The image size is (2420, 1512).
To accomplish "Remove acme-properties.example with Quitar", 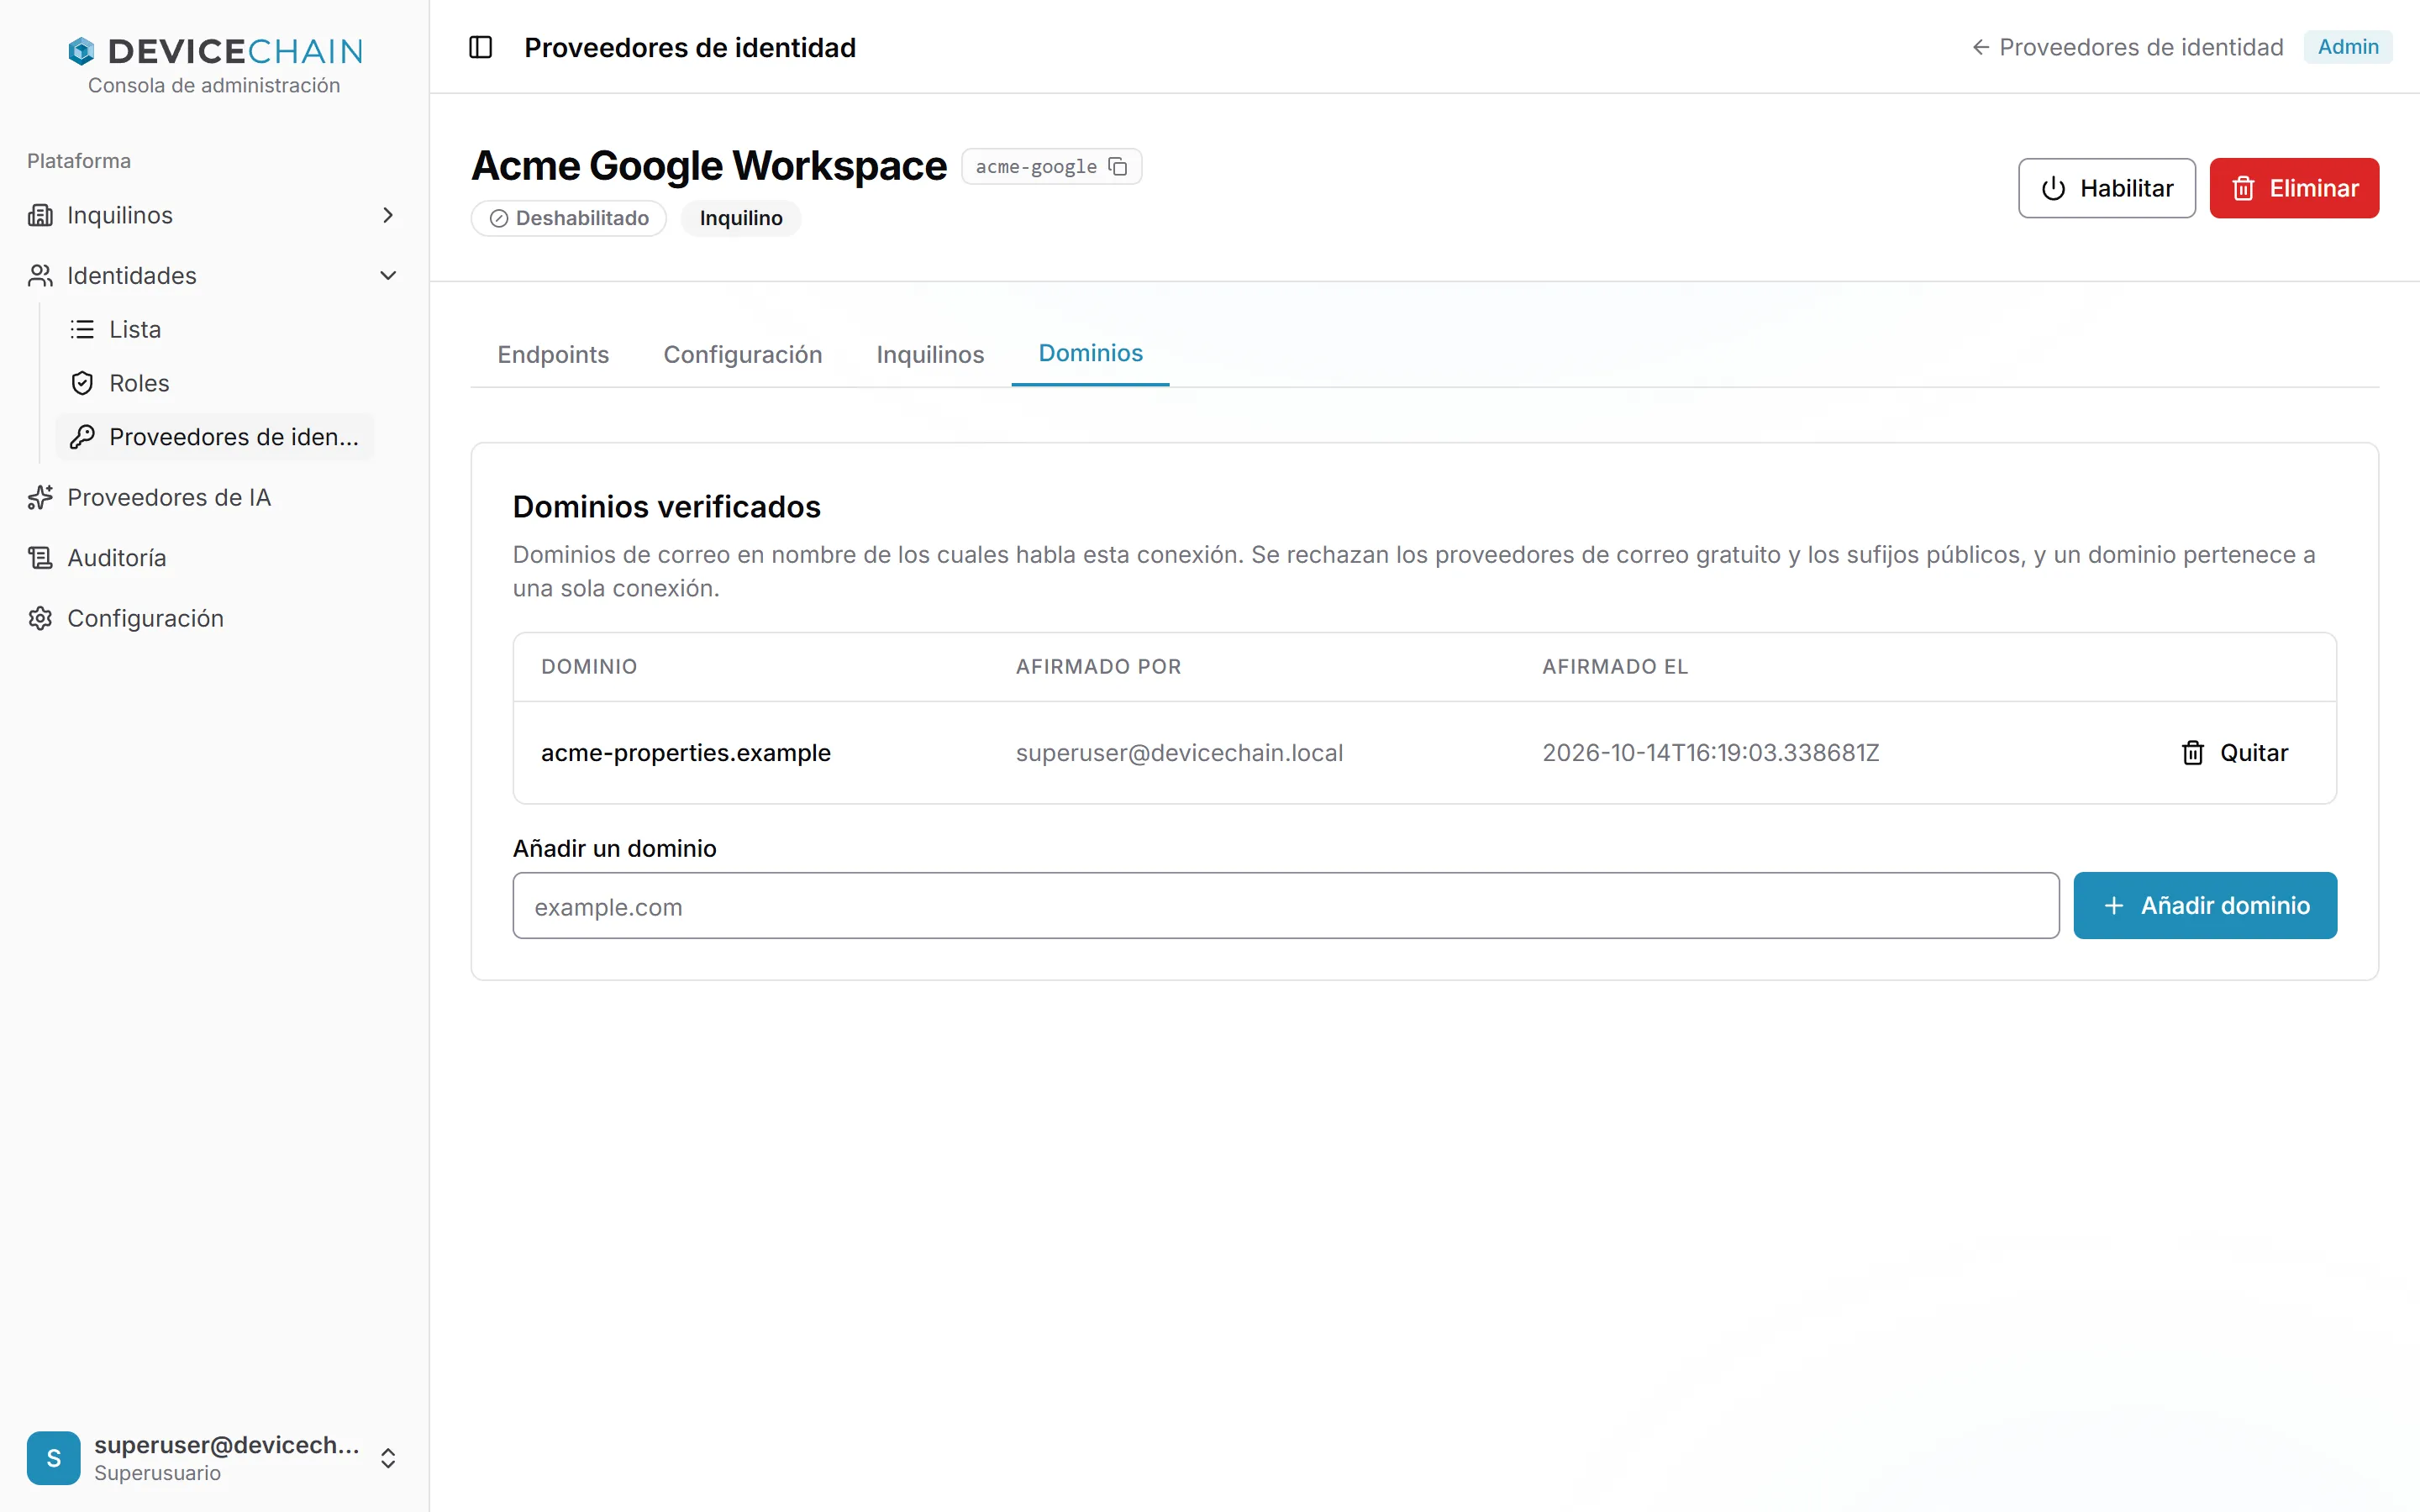I will [x=2234, y=753].
